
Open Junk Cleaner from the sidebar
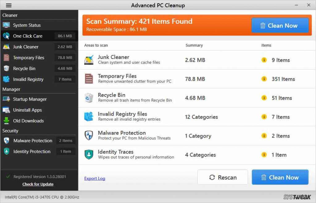39,47
